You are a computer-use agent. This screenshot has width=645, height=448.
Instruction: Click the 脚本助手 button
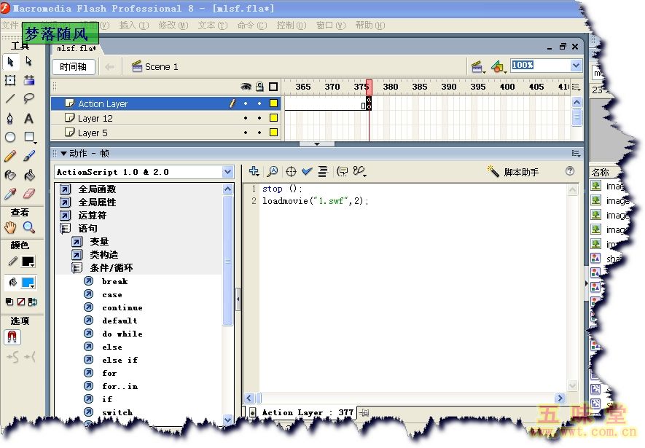514,172
